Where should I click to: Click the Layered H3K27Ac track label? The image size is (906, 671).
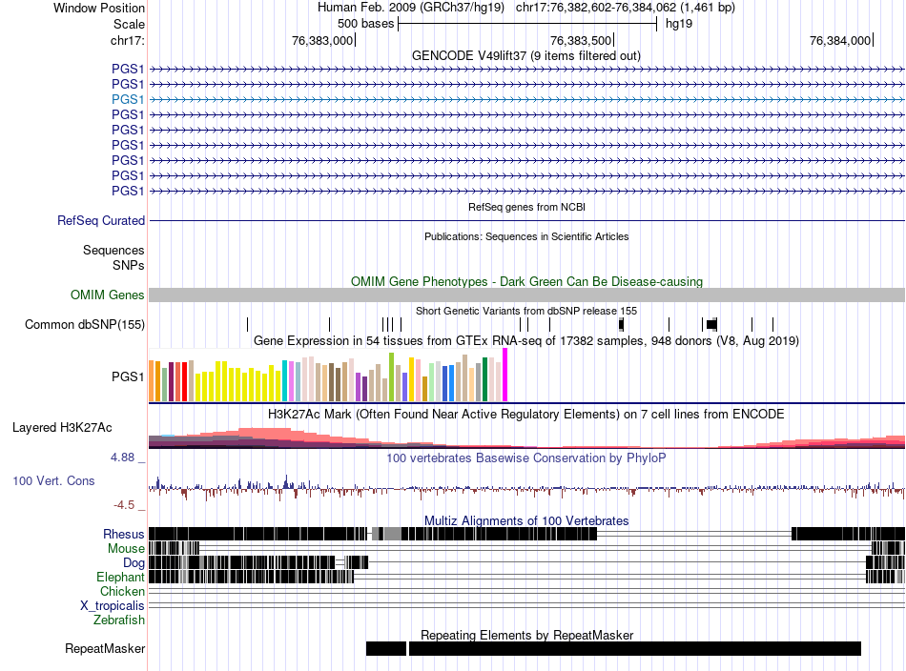tap(62, 428)
